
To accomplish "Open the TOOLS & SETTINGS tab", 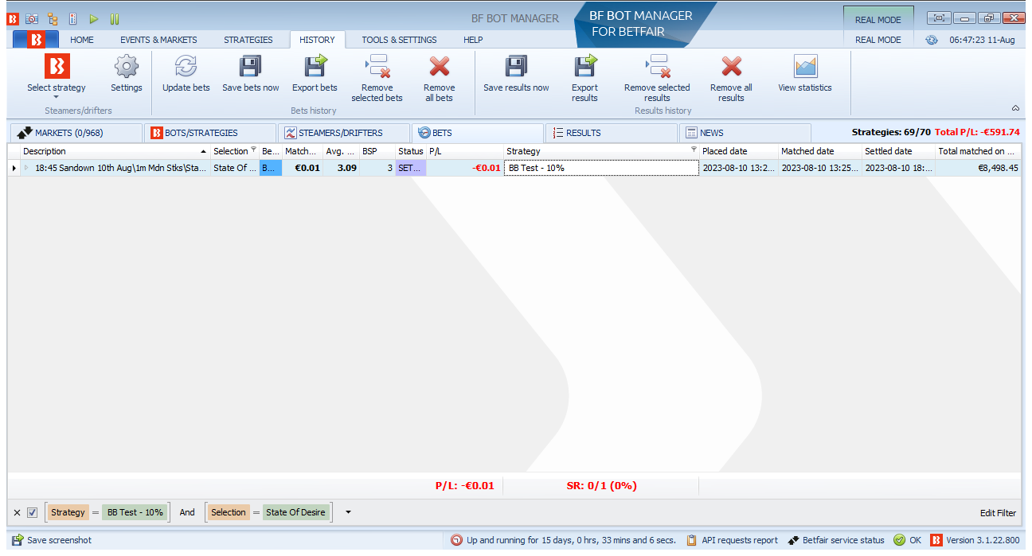I will pos(399,40).
